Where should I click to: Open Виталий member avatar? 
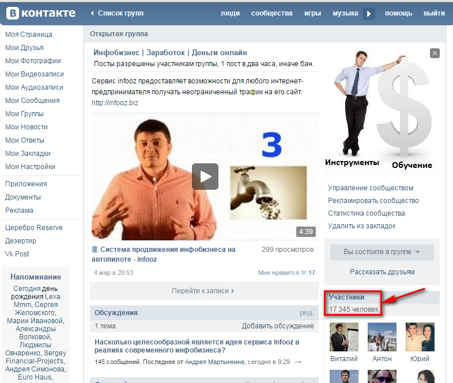click(344, 337)
